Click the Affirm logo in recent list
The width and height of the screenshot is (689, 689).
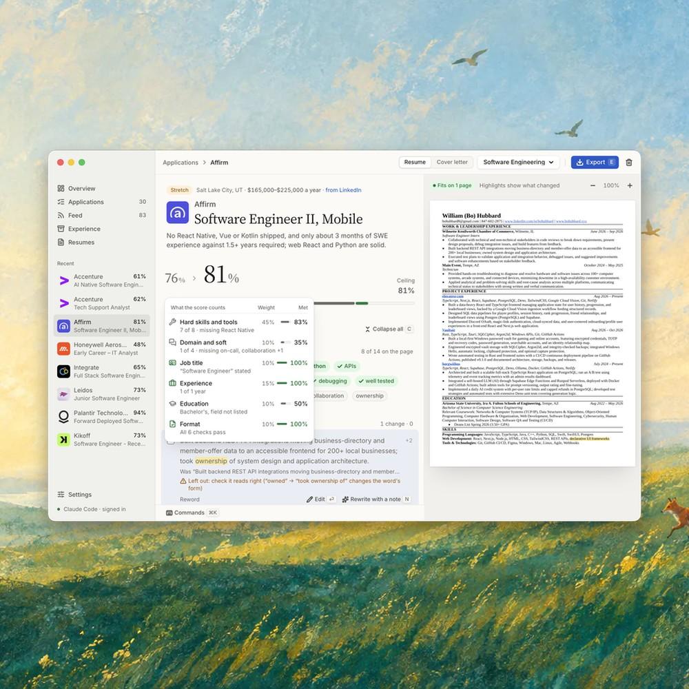(x=63, y=326)
